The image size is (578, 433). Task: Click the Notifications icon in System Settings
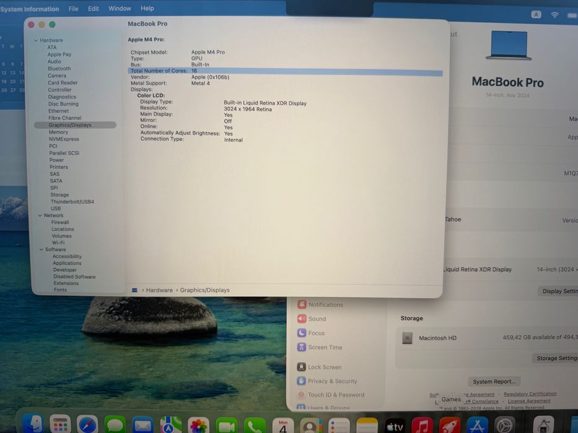(302, 304)
